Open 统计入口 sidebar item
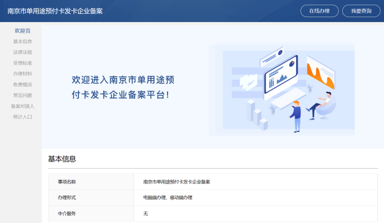Viewport: 384px width, 223px height. [x=22, y=117]
